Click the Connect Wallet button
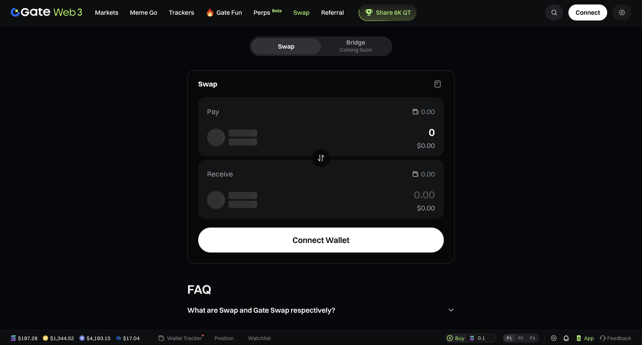This screenshot has height=345, width=642. 321,240
